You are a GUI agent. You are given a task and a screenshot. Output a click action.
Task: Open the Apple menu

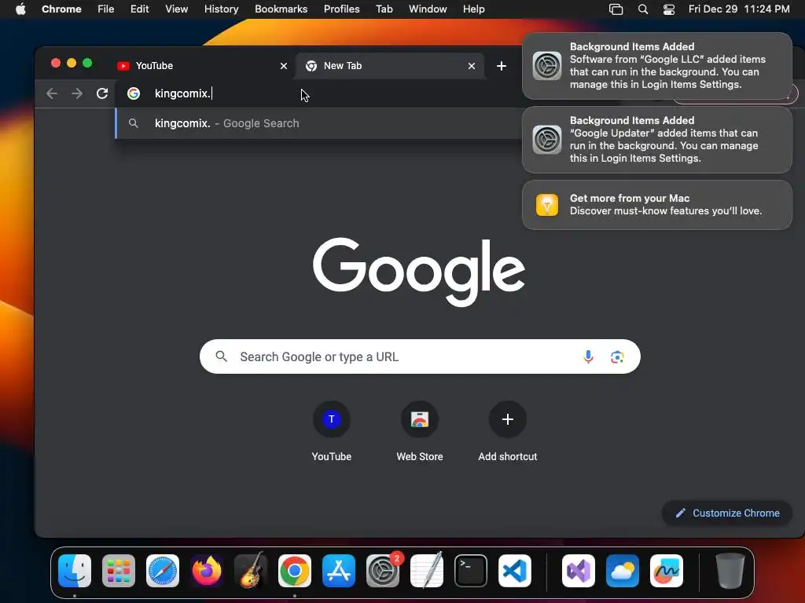[20, 9]
